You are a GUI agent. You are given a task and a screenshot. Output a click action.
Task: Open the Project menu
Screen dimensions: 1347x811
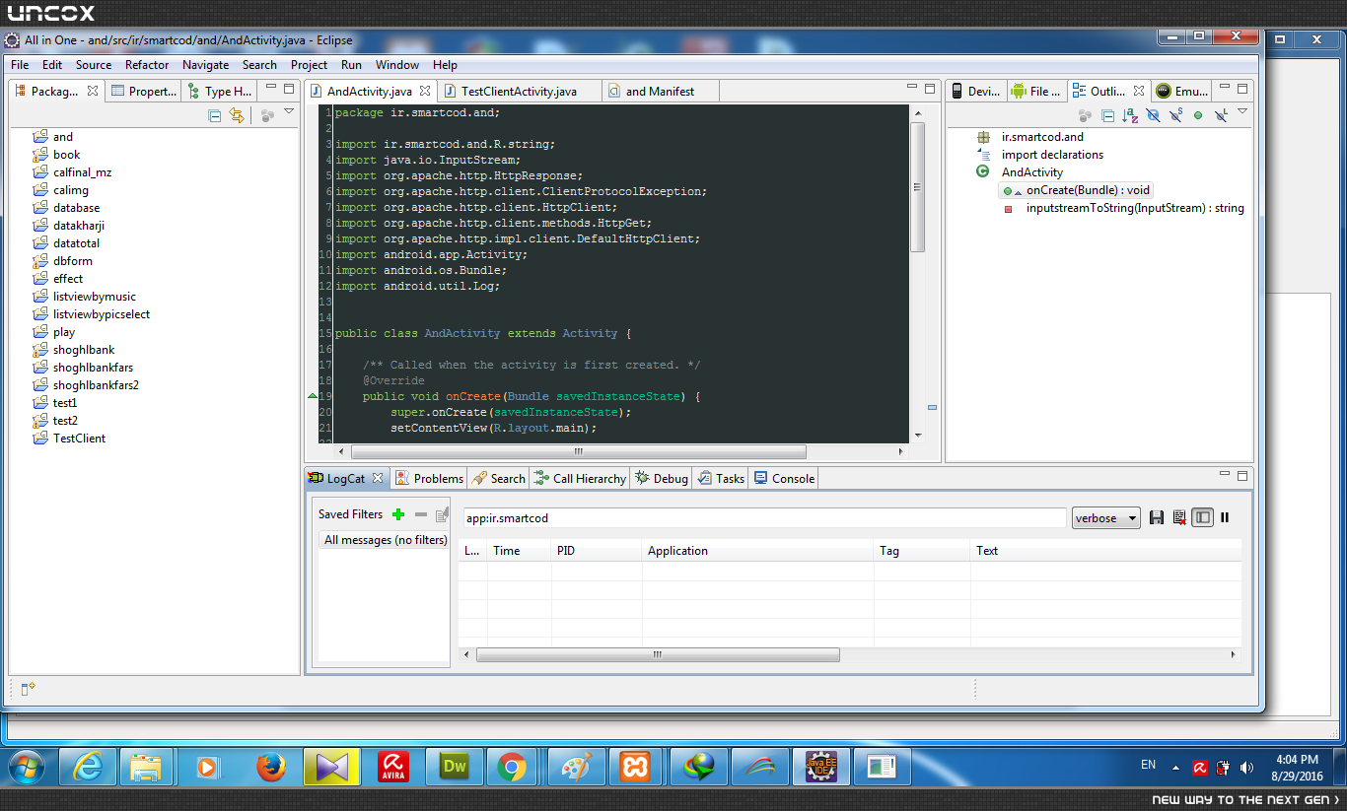click(309, 64)
